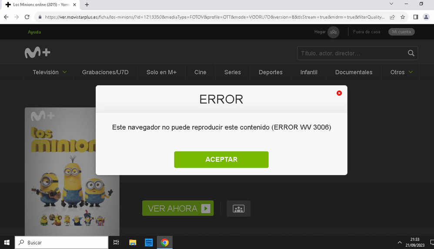
Task: Reload the page with refresh icon
Action: click(27, 17)
